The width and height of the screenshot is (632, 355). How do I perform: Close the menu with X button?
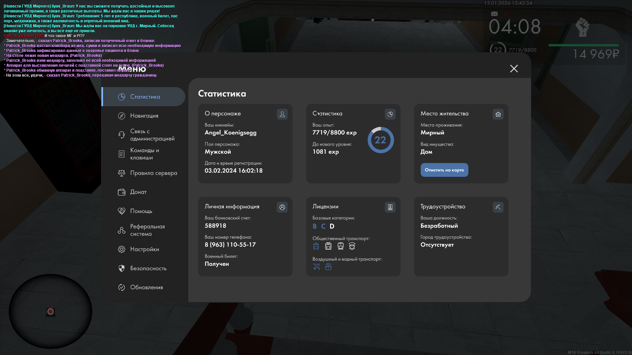click(514, 68)
